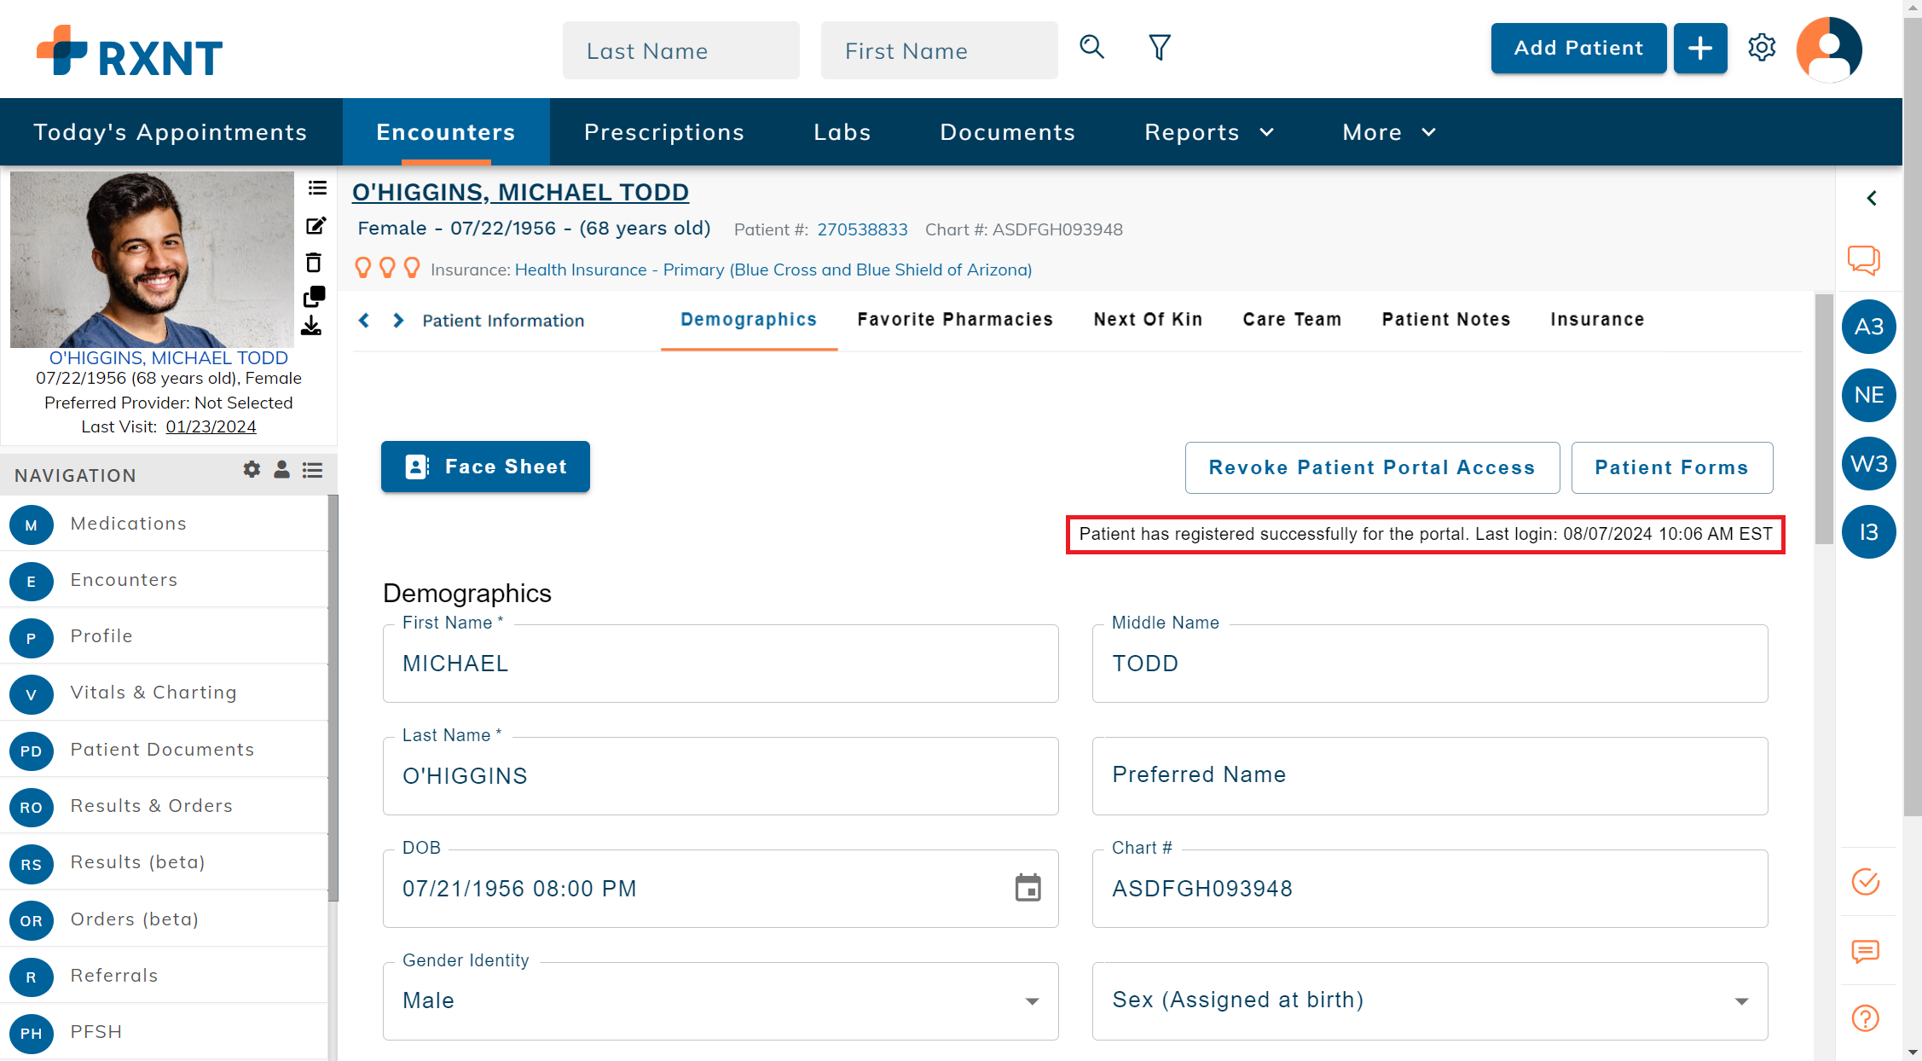Image resolution: width=1922 pixels, height=1061 pixels.
Task: Click the Face Sheet button
Action: pos(485,467)
